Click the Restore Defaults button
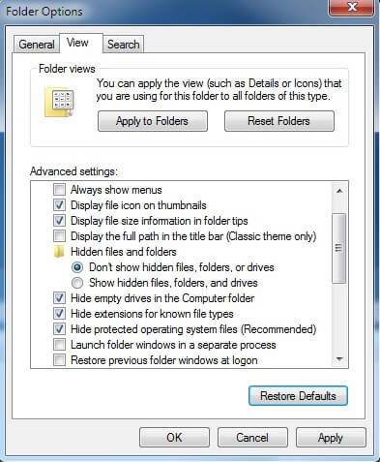The height and width of the screenshot is (462, 380). pos(298,396)
